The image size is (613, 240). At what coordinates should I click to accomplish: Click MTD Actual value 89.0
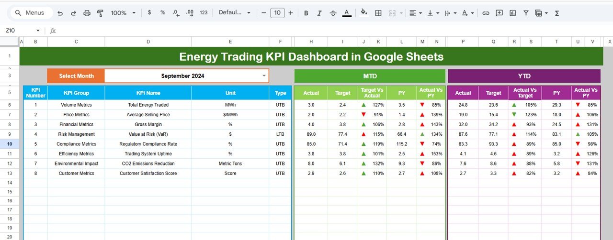[x=311, y=134]
